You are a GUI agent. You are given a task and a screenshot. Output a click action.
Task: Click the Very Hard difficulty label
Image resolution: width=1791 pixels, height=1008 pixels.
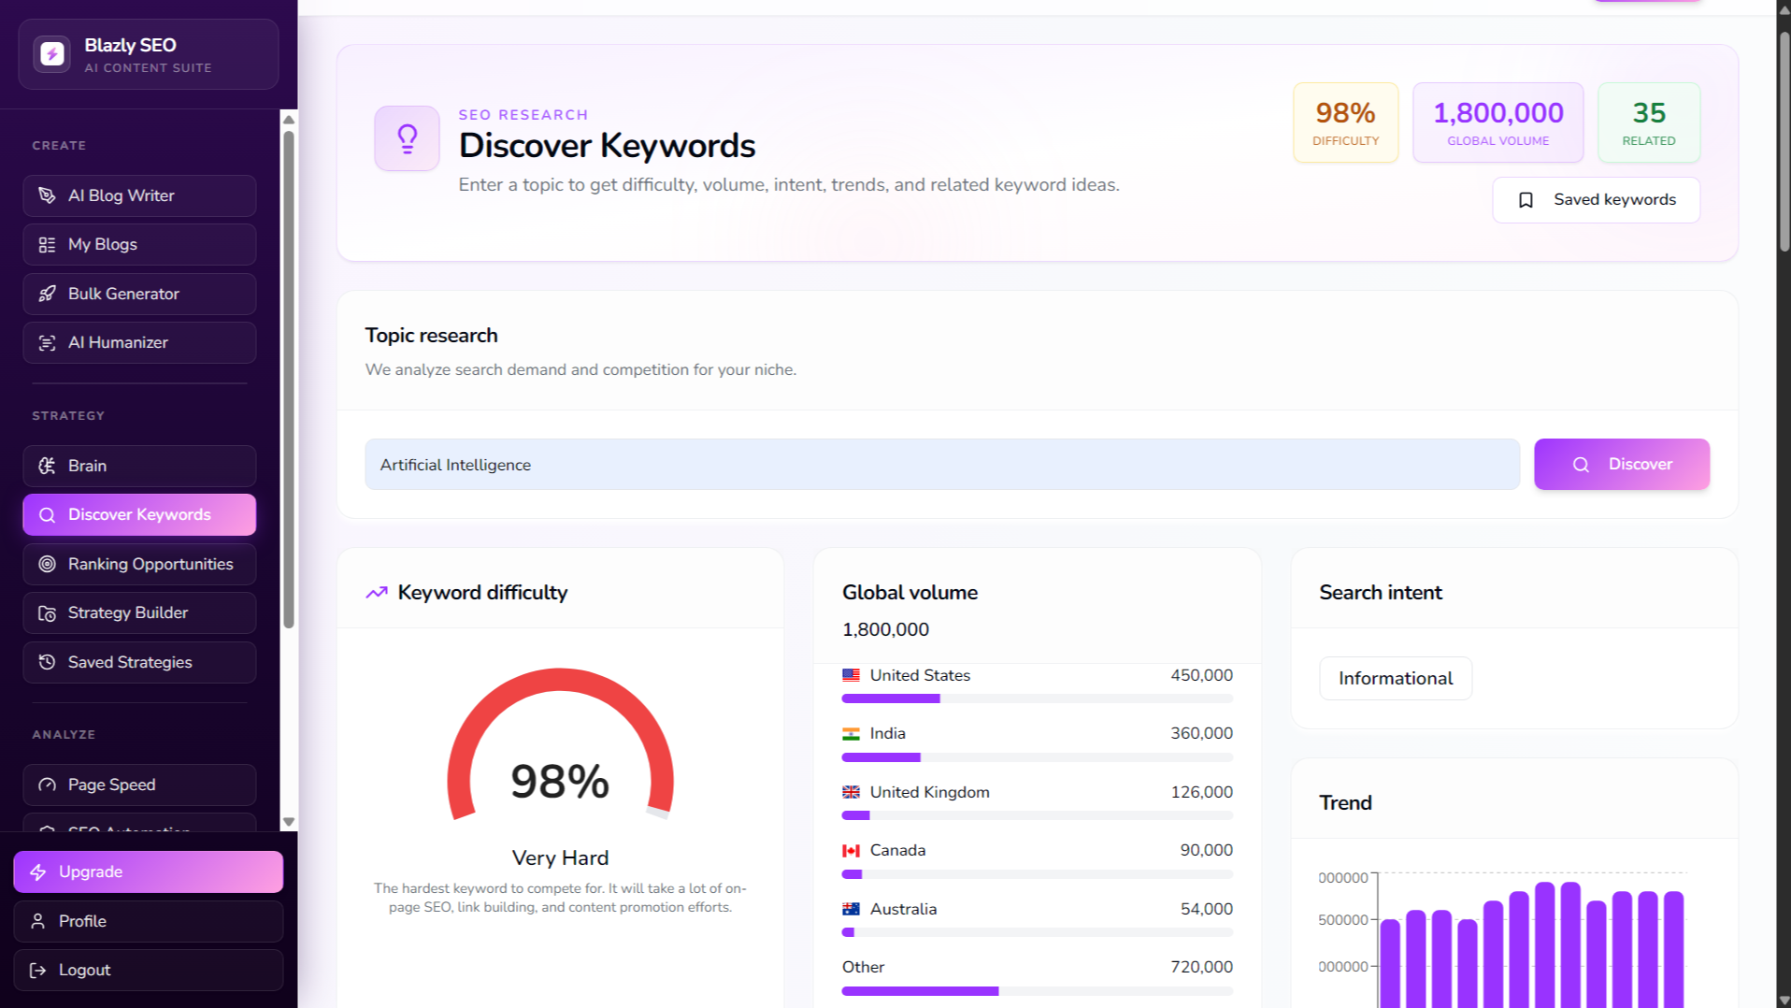(x=560, y=857)
